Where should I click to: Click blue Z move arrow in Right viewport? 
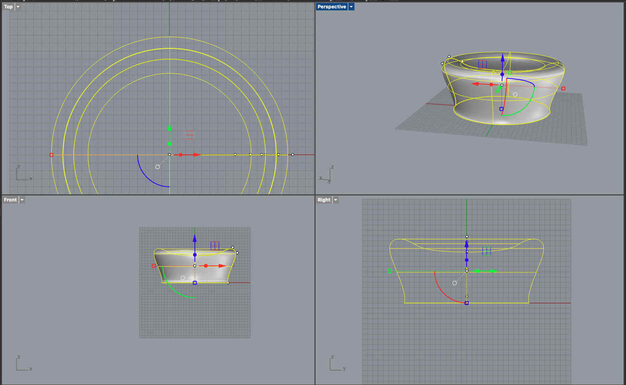pos(467,244)
